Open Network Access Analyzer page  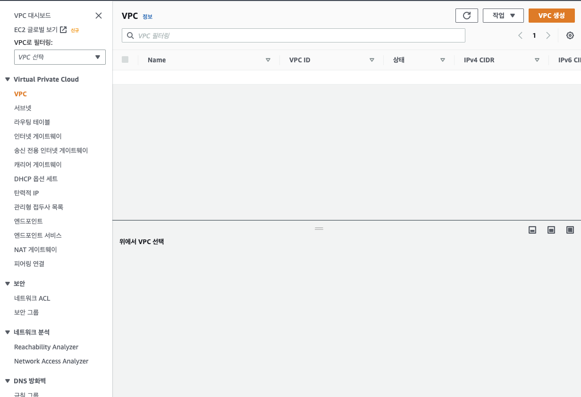51,361
